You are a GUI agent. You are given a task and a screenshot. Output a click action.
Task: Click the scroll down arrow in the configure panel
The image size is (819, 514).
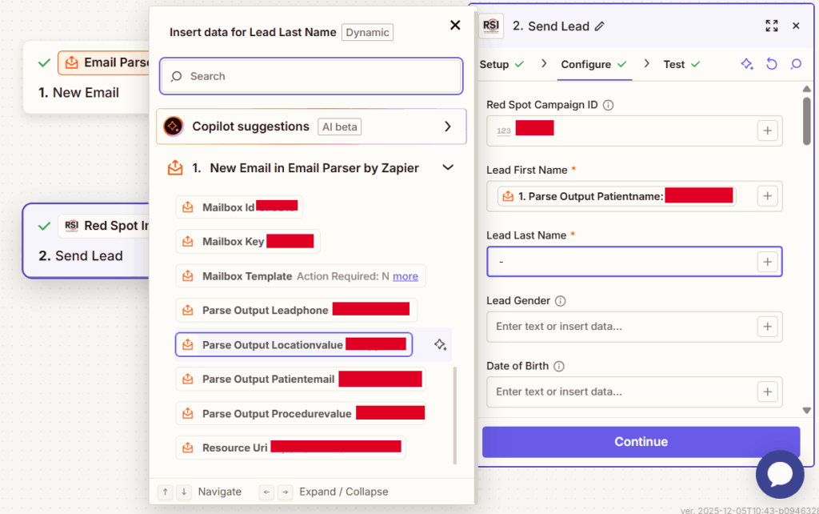tap(807, 410)
